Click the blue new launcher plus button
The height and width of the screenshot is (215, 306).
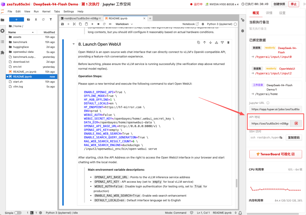[x=17, y=20]
